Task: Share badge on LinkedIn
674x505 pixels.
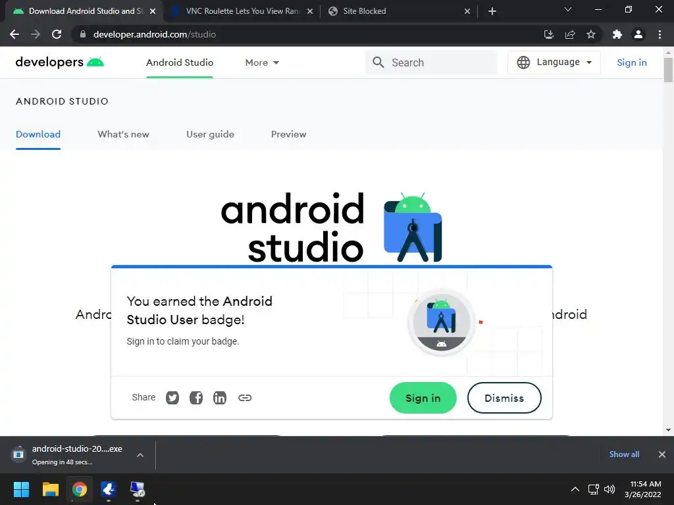Action: coord(220,398)
